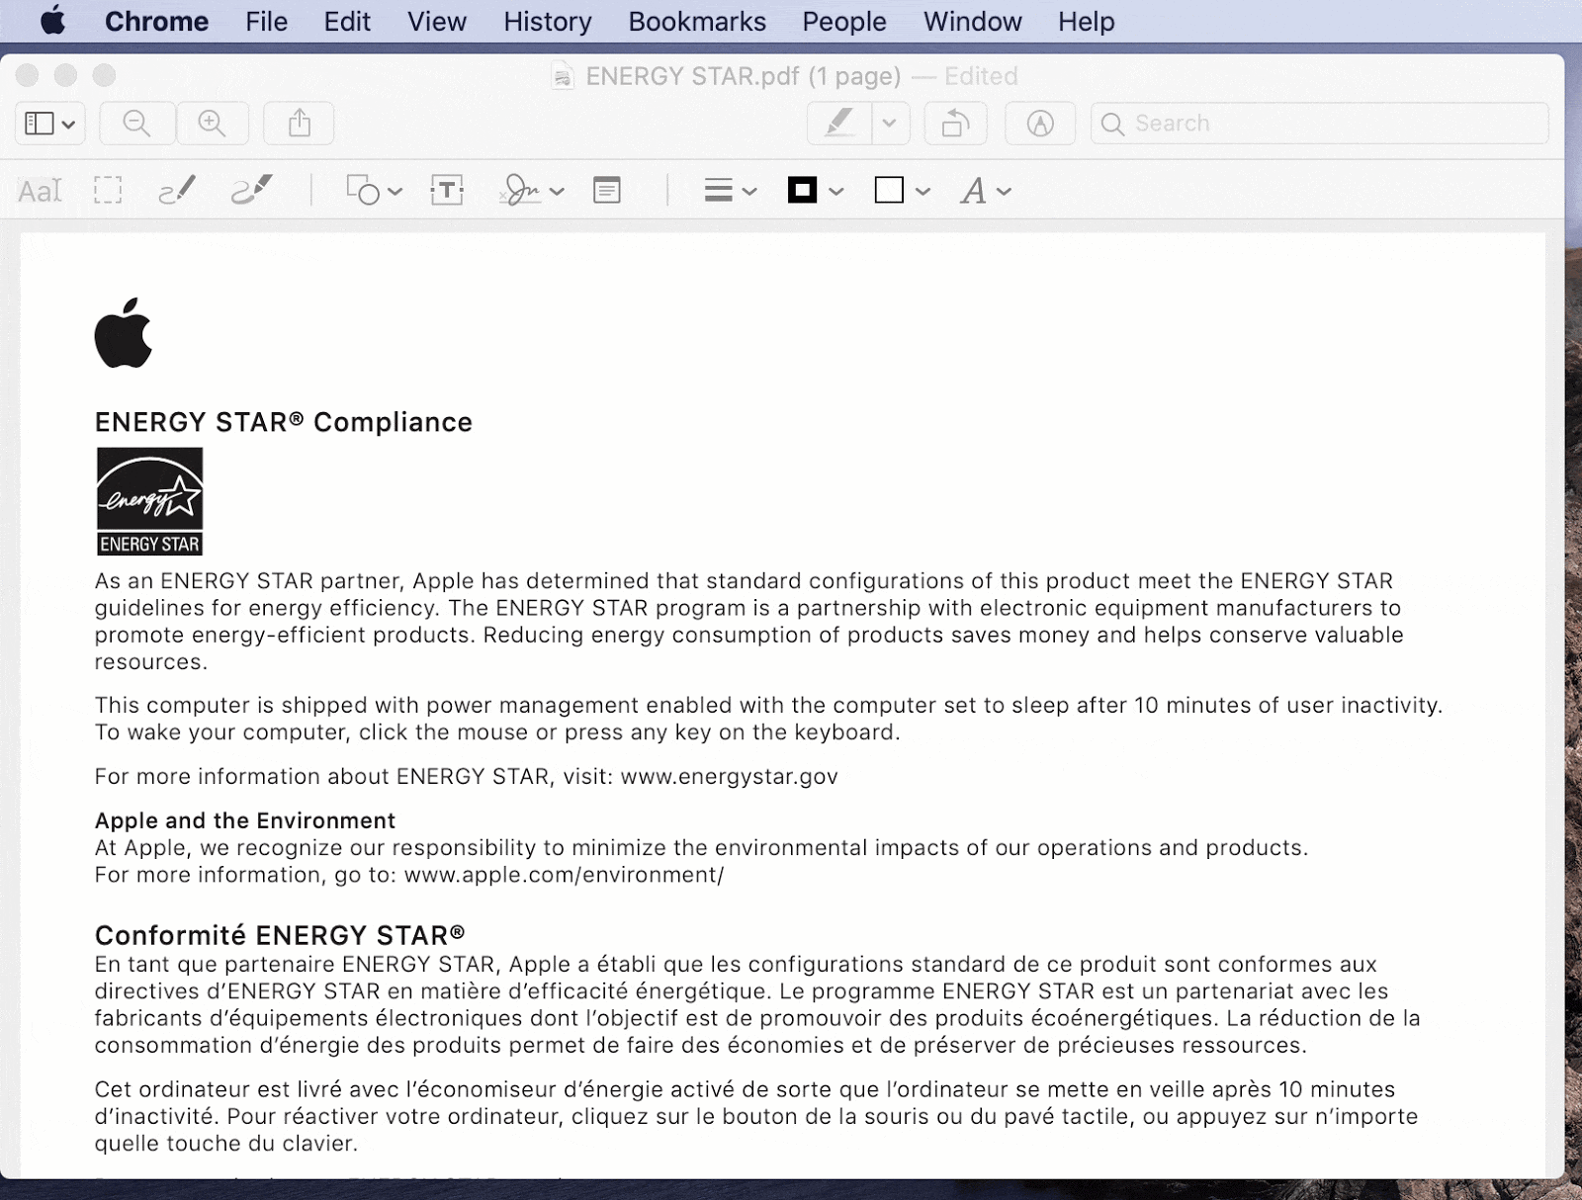Screen dimensions: 1582x1200
Task: Open the History menu
Action: tap(547, 21)
